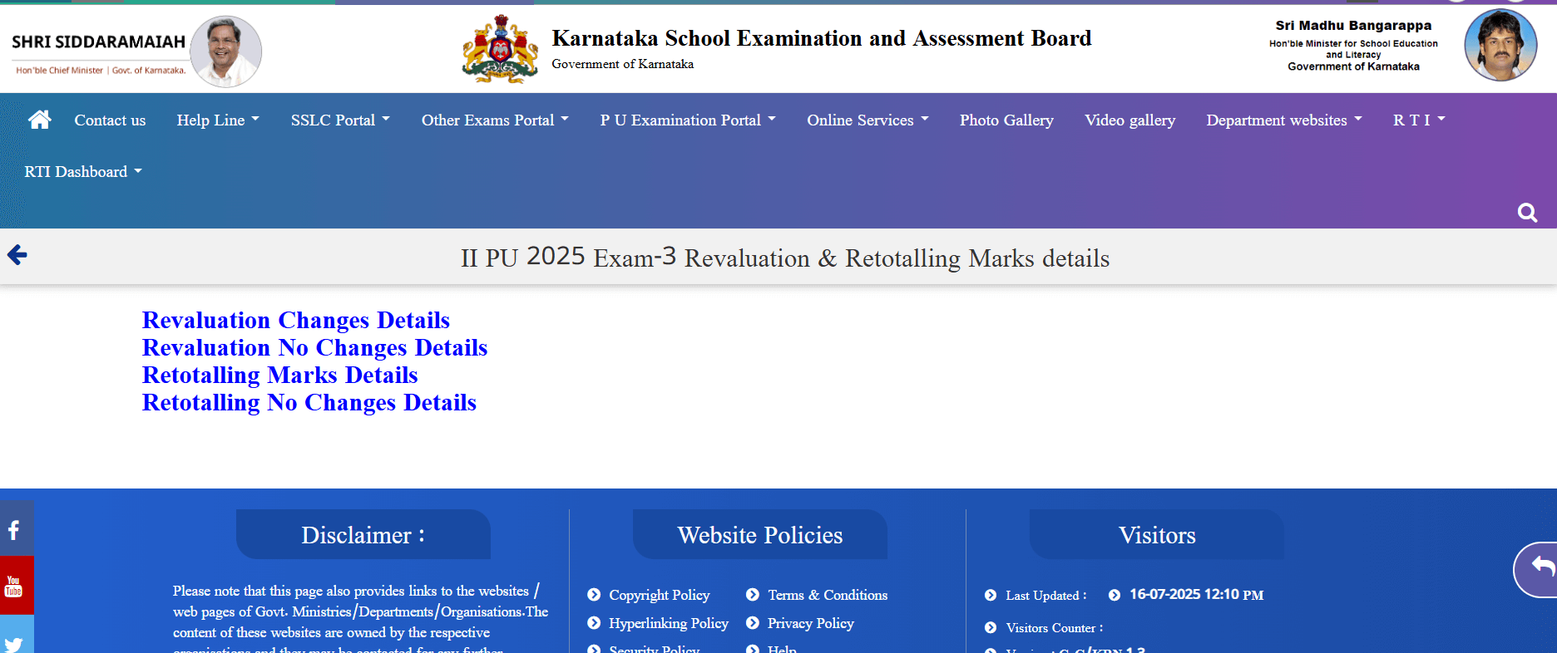Click the blue back arrow
The height and width of the screenshot is (653, 1557).
(17, 254)
